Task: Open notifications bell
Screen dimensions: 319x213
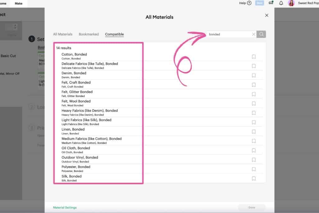Action: pyautogui.click(x=281, y=3)
